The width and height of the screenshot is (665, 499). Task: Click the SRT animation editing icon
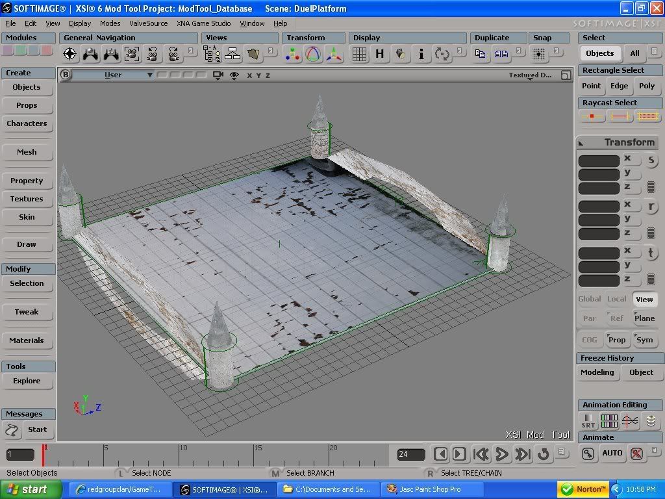pyautogui.click(x=588, y=421)
